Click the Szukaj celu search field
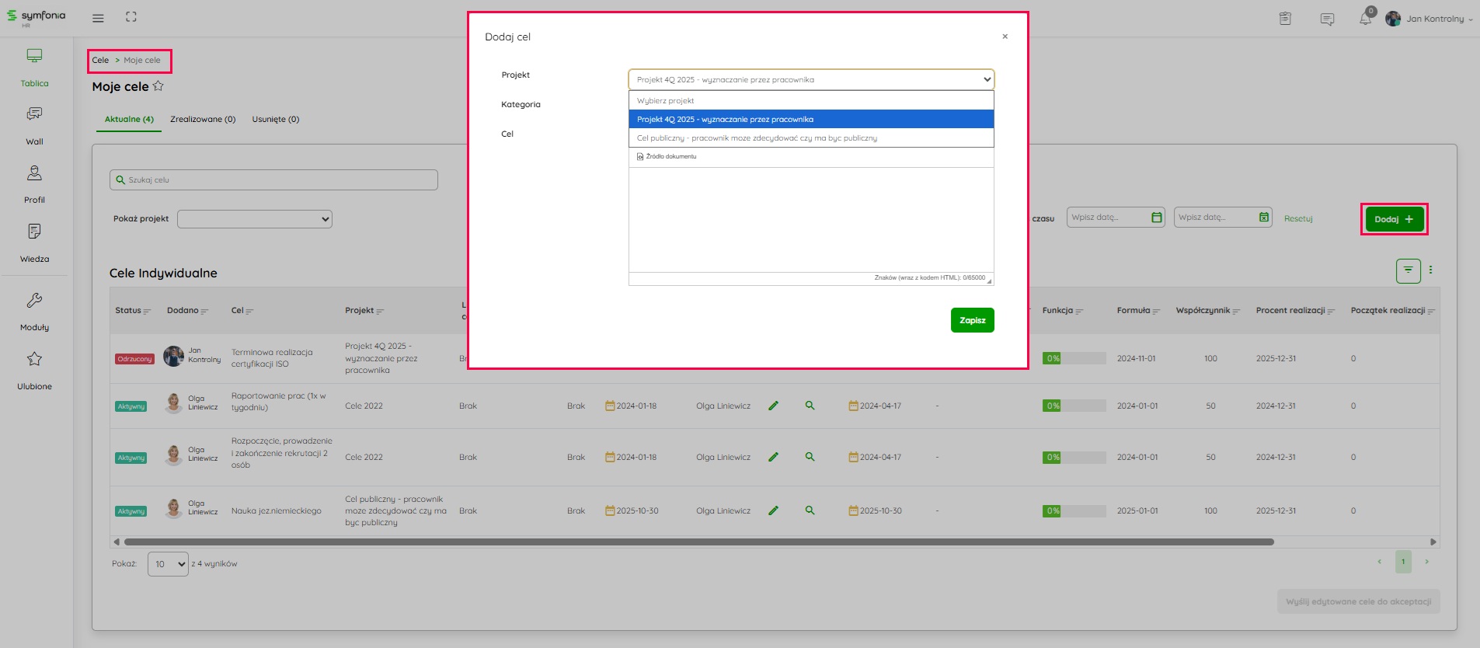 click(273, 180)
